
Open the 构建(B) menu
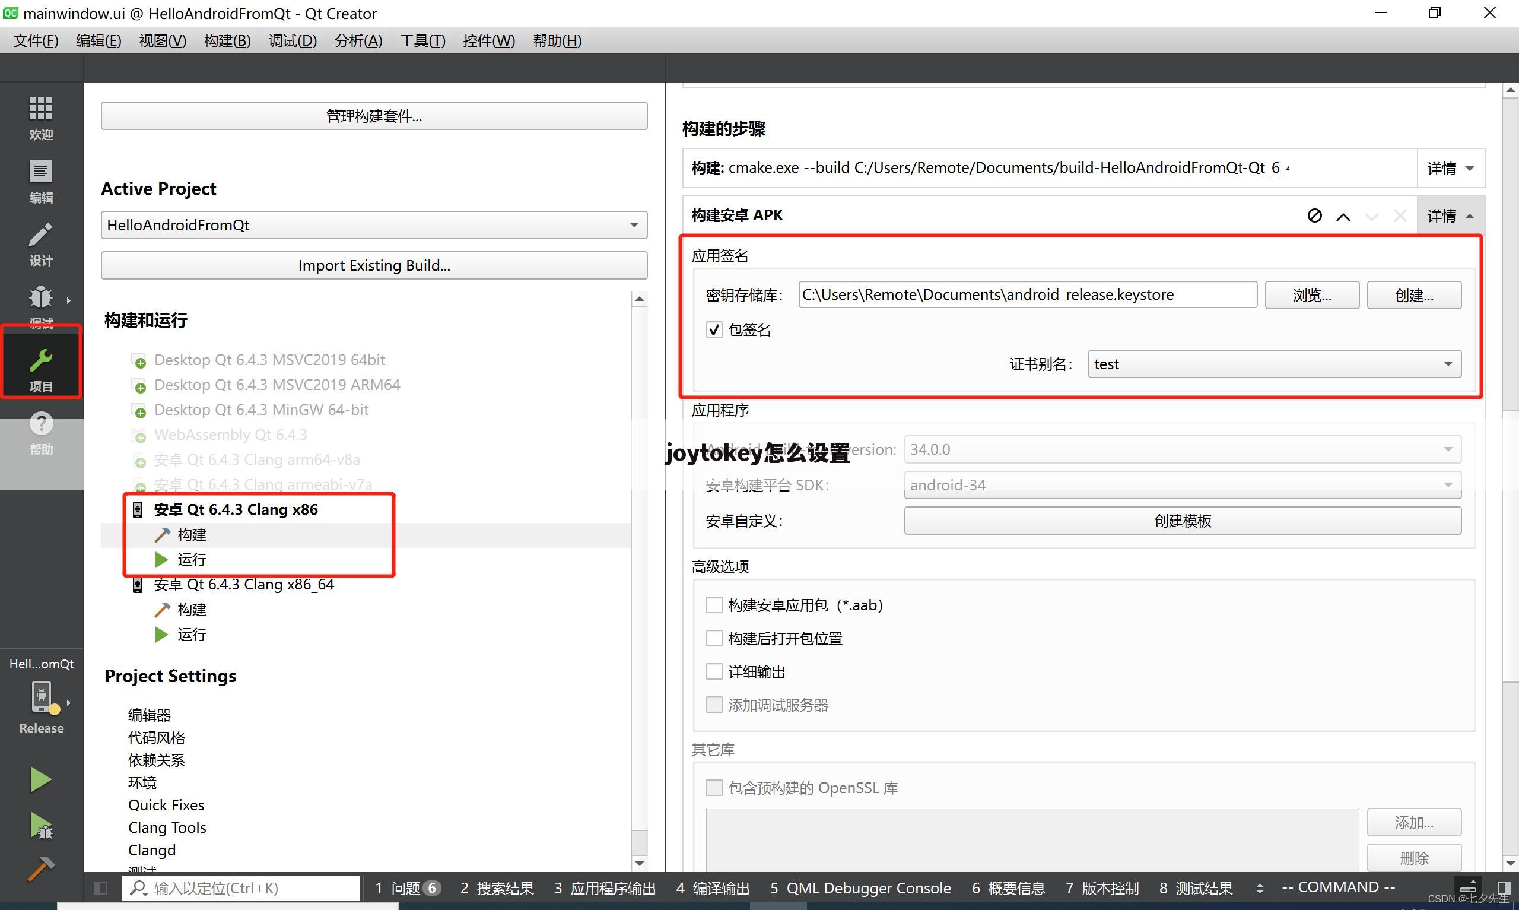point(227,41)
